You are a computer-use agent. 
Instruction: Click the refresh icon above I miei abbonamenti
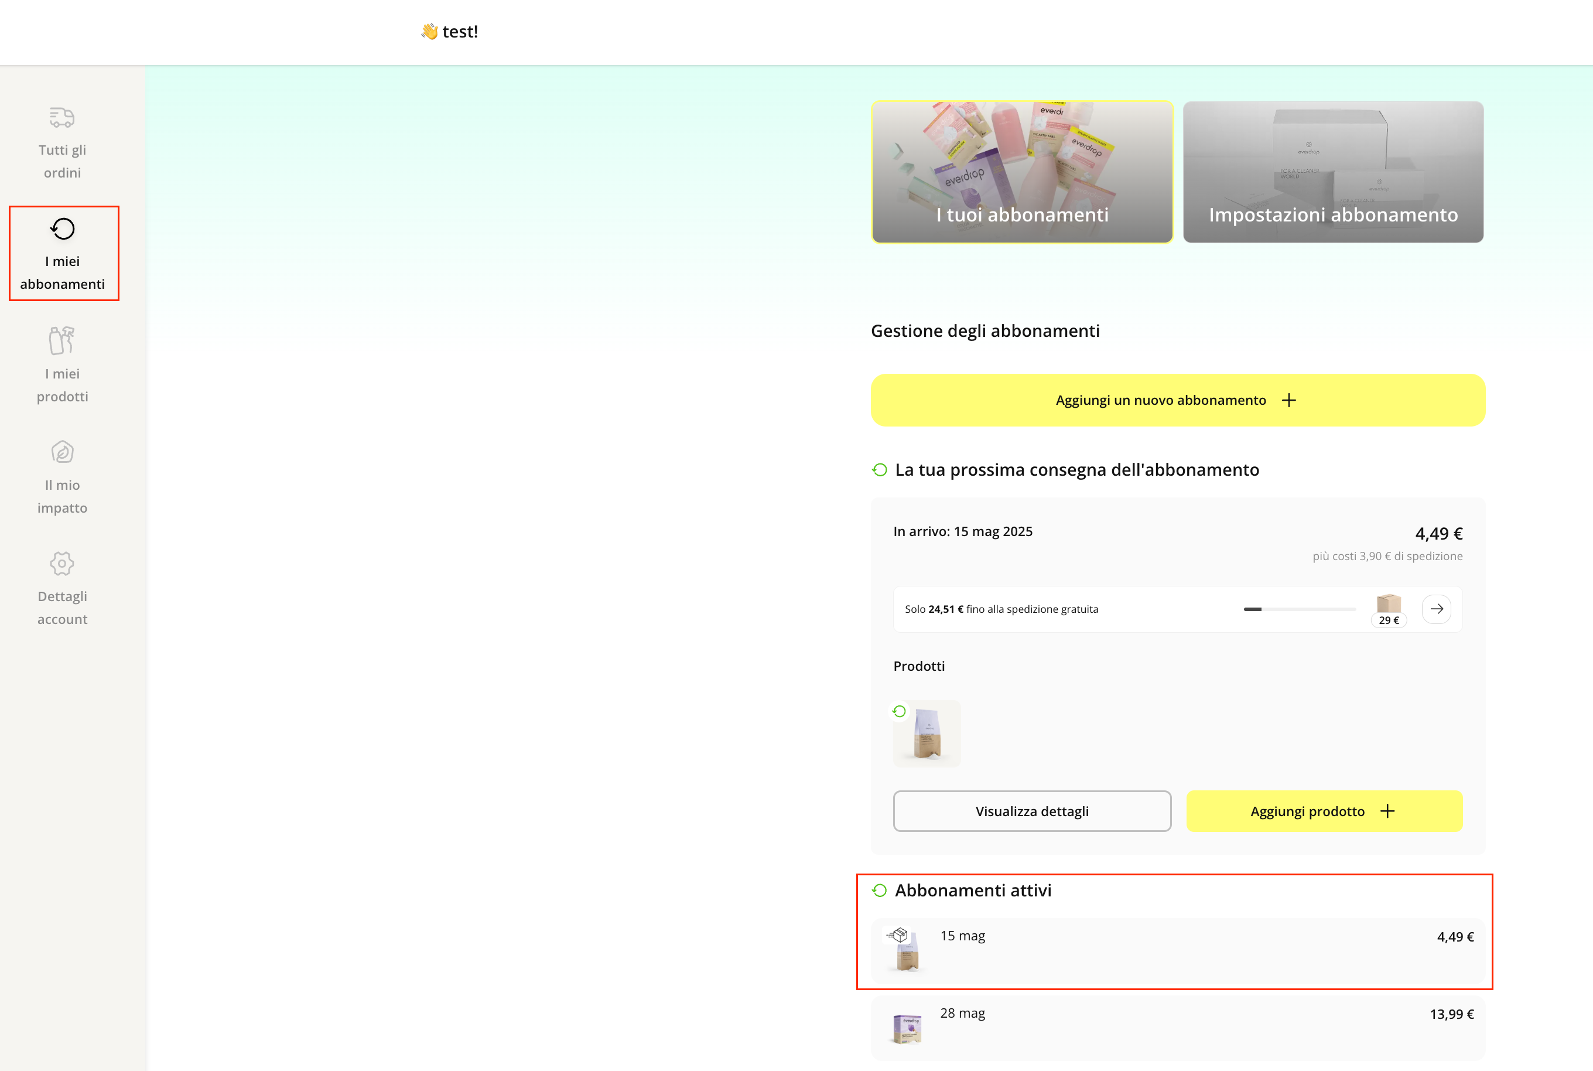point(62,229)
